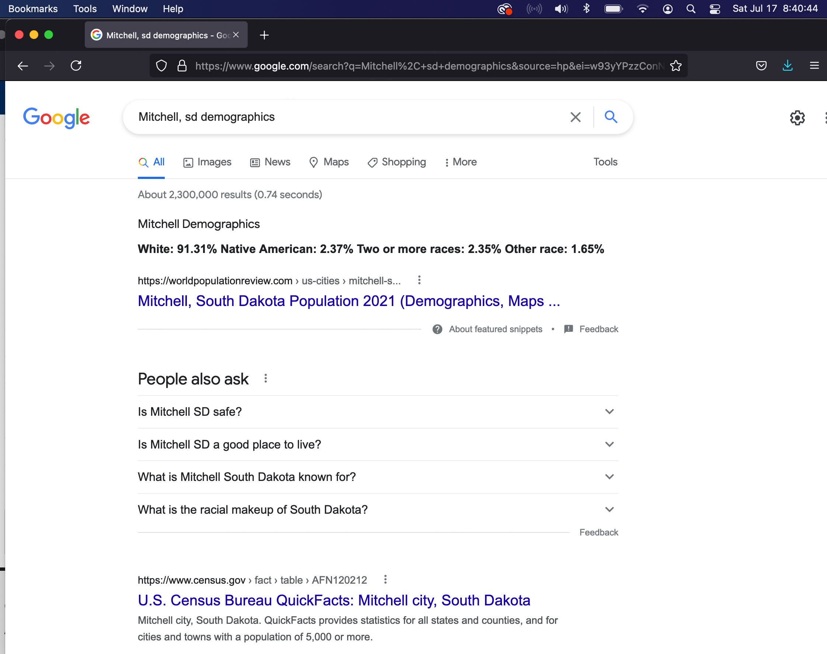Open U.S. Census Bureau QuickFacts link
827x654 pixels.
click(334, 600)
